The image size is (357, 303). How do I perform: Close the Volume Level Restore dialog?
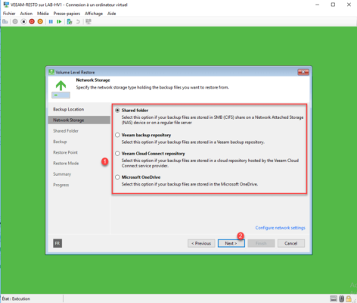(303, 72)
